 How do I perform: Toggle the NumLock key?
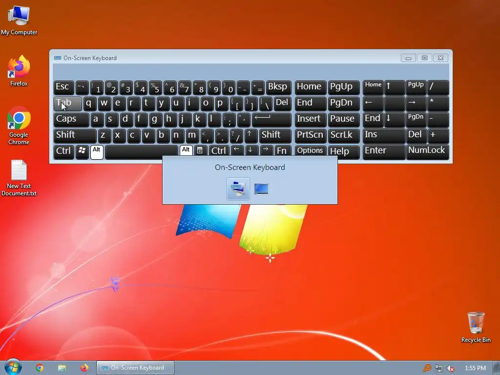coord(428,152)
